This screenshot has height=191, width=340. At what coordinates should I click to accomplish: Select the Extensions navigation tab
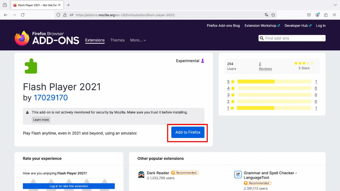[95, 40]
